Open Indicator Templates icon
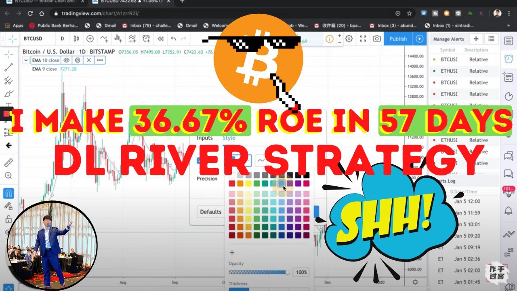 pos(132,39)
